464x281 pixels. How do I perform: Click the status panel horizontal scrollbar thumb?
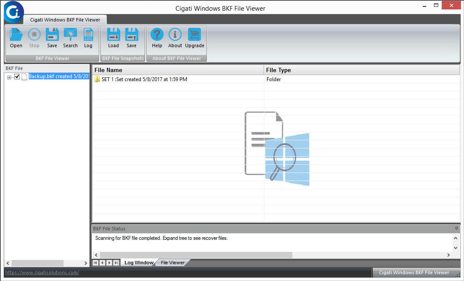coord(196,255)
